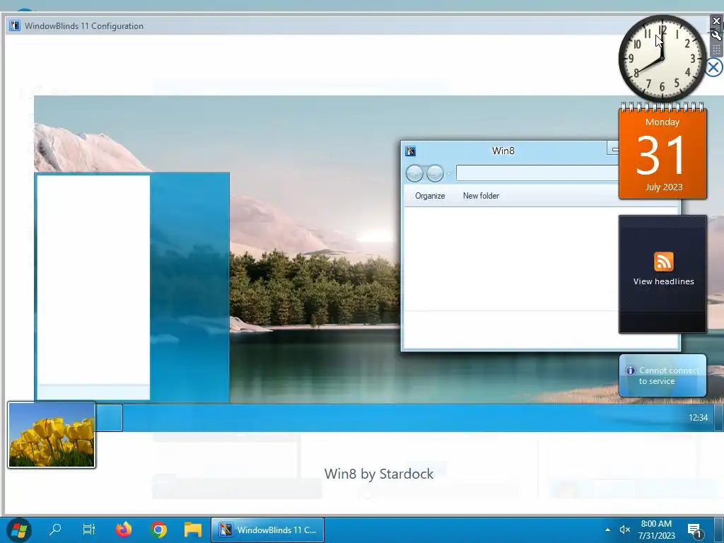
Task: Select the WindowBlinds 11 taskbar button
Action: [267, 530]
